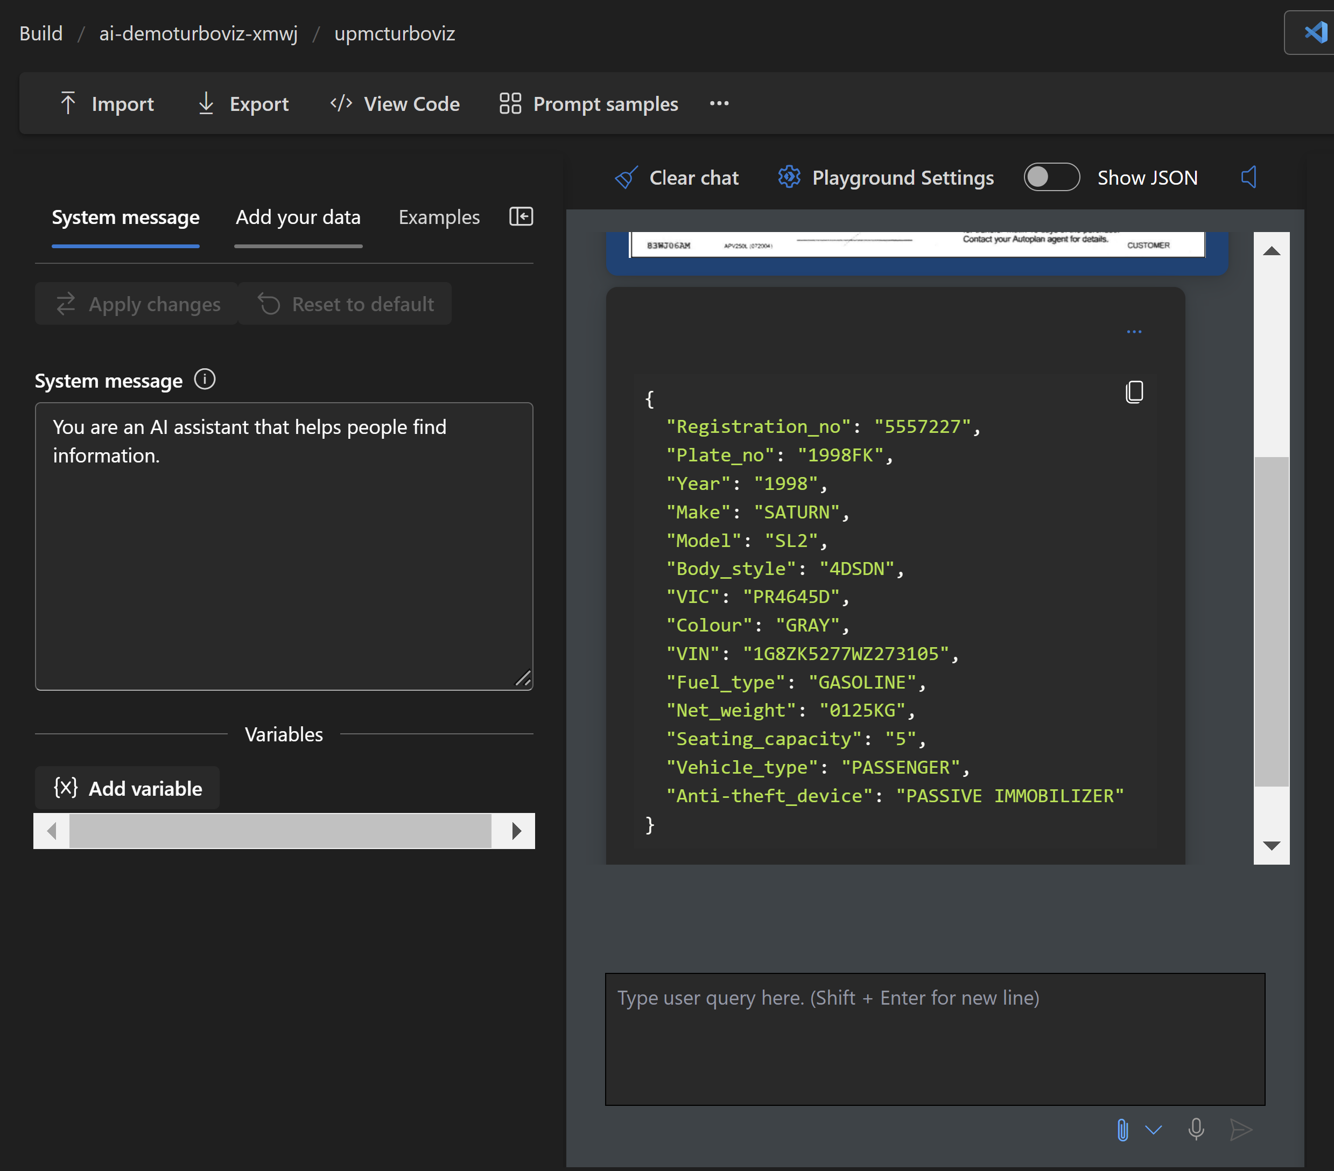Click the Add variable button
The width and height of the screenshot is (1334, 1171).
pyautogui.click(x=128, y=788)
